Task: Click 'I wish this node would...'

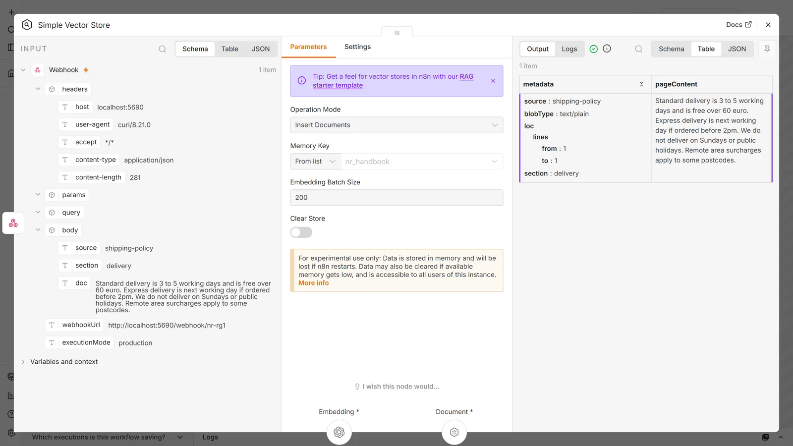Action: [x=397, y=387]
